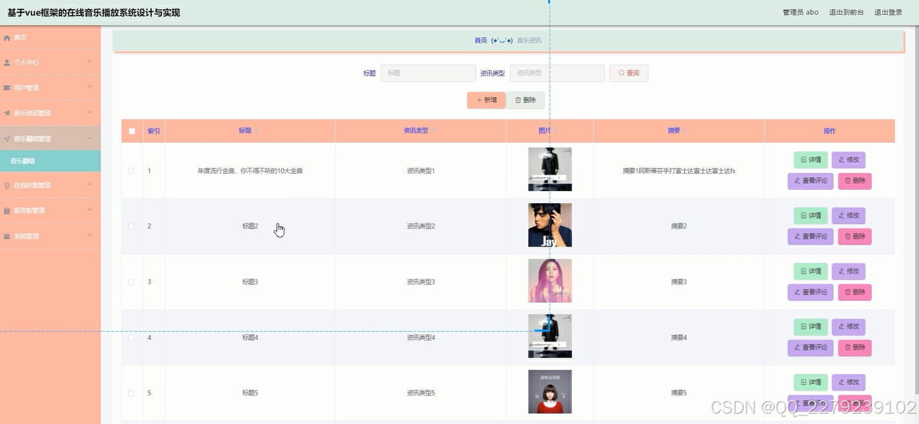Click the 首页 breadcrumb link
The height and width of the screenshot is (424, 919).
click(x=481, y=41)
